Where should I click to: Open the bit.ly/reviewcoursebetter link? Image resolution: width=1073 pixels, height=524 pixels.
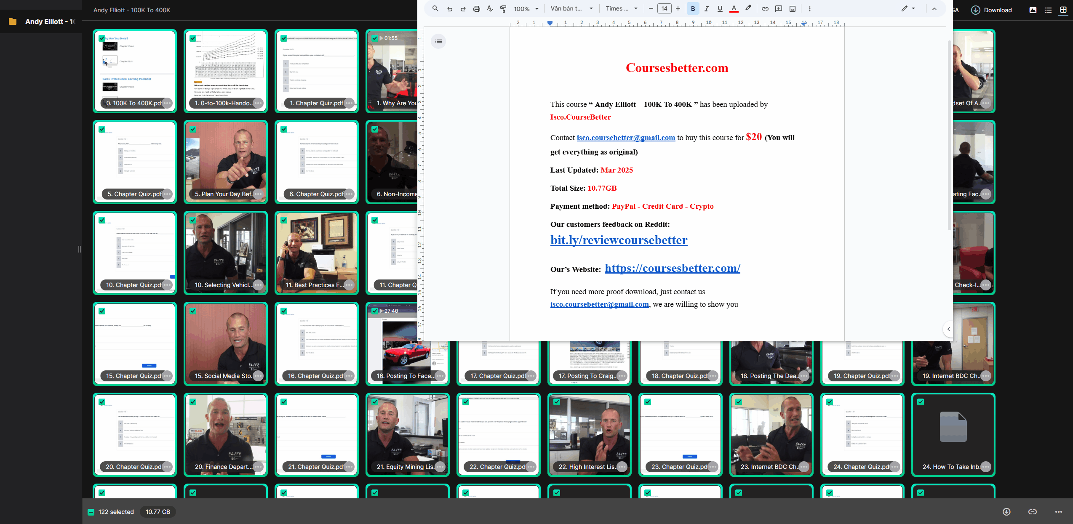click(619, 240)
